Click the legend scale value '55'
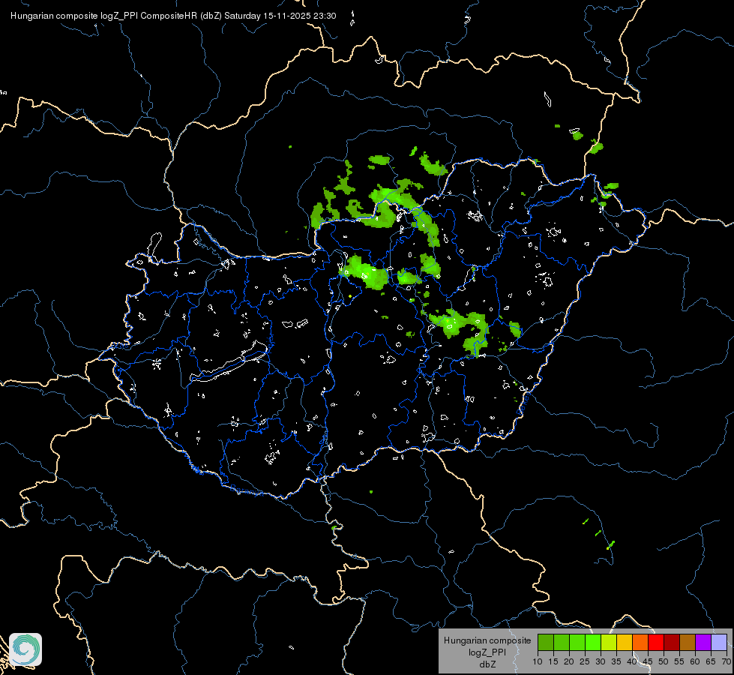734x675 pixels. (679, 662)
